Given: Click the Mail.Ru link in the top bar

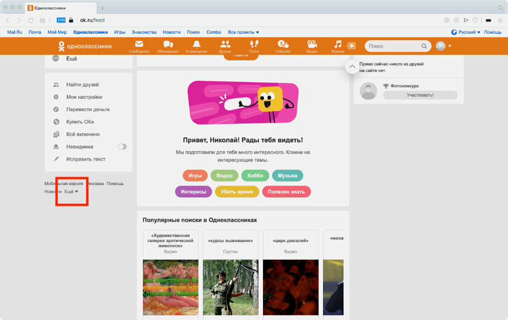Looking at the screenshot, I should 15,32.
